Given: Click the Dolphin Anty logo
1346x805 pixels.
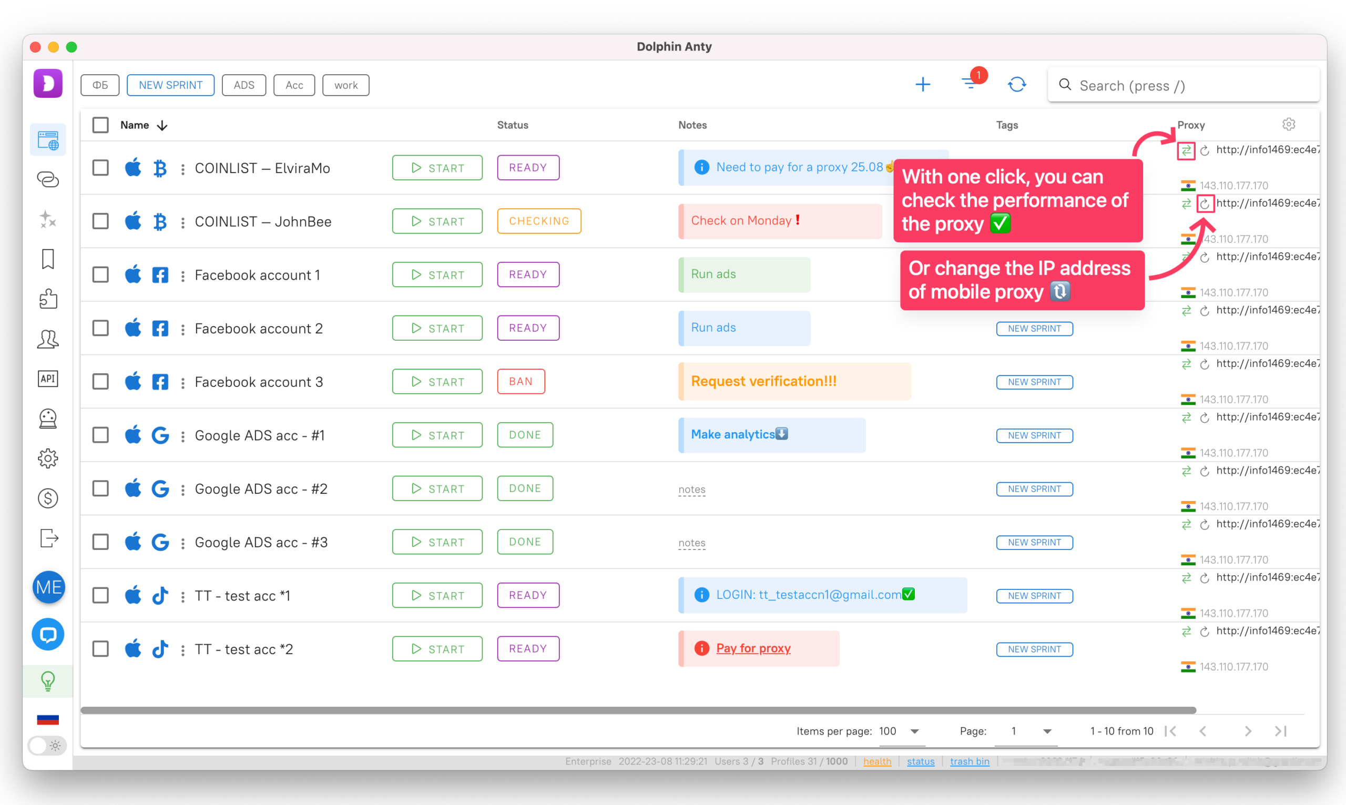Looking at the screenshot, I should pos(48,83).
